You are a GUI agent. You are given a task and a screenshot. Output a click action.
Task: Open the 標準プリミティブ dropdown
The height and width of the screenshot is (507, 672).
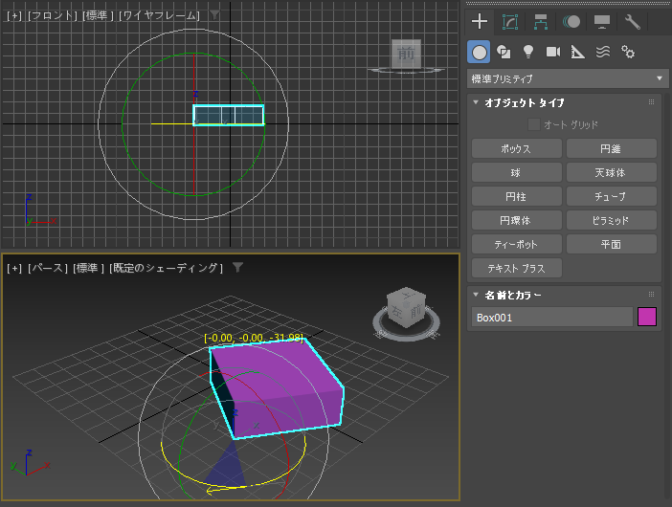(x=568, y=78)
